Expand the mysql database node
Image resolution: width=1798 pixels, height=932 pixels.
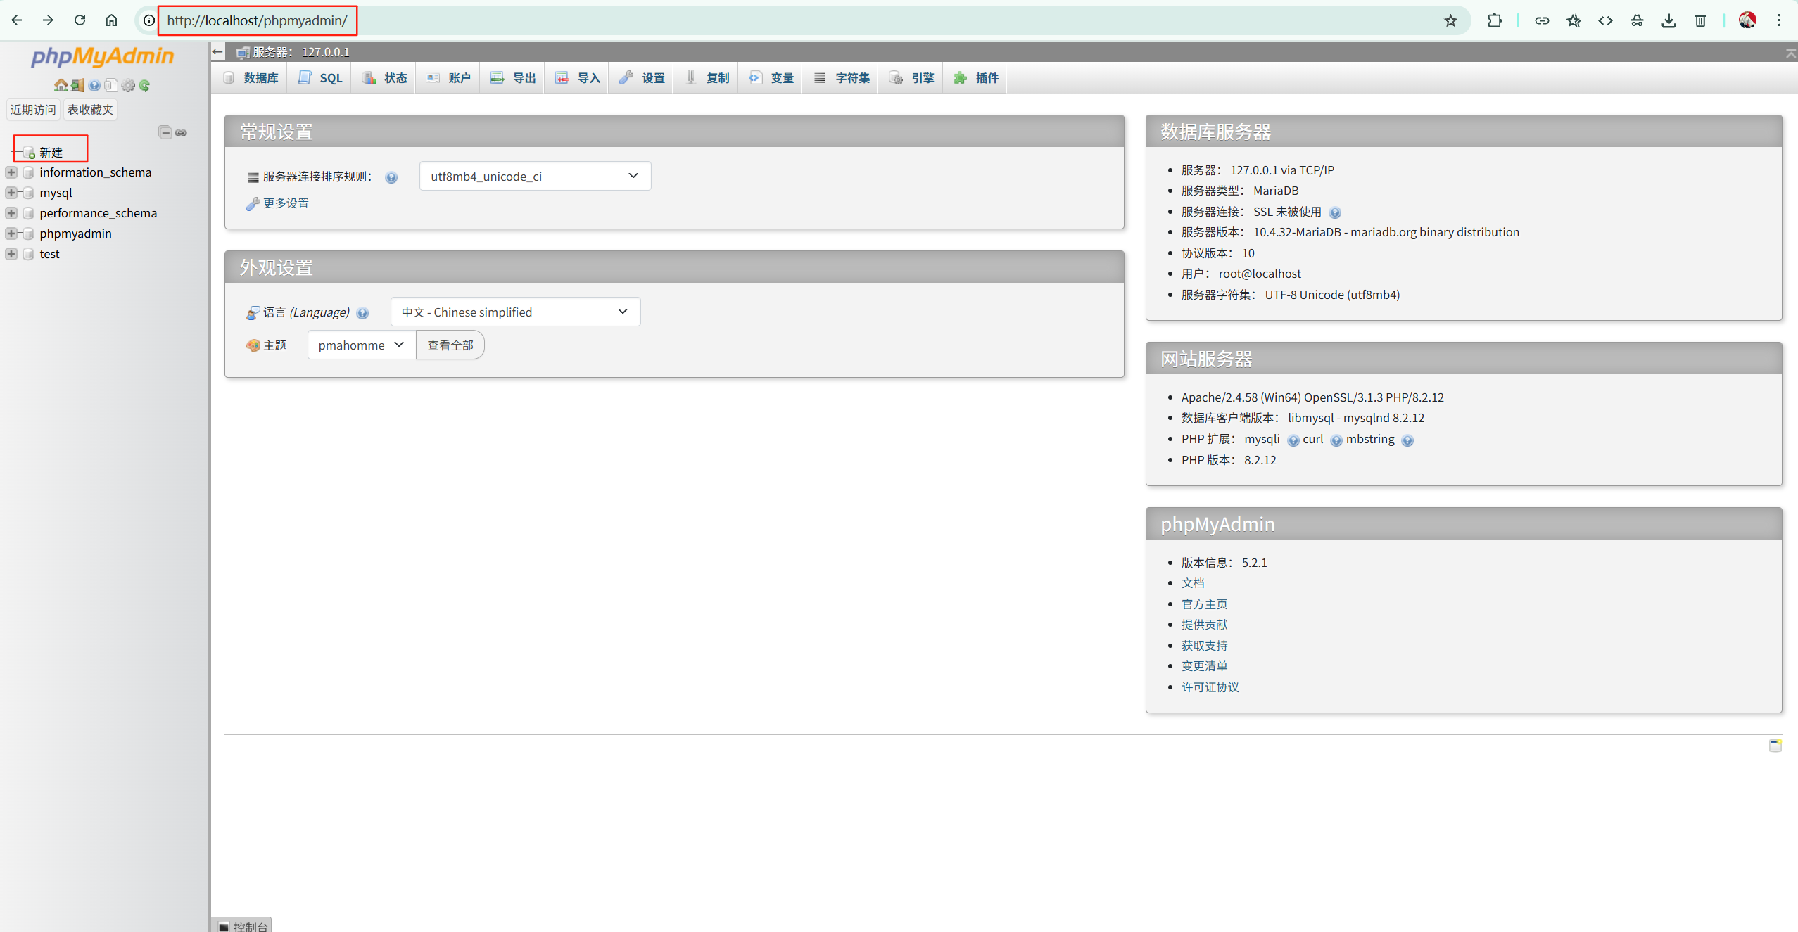(11, 193)
